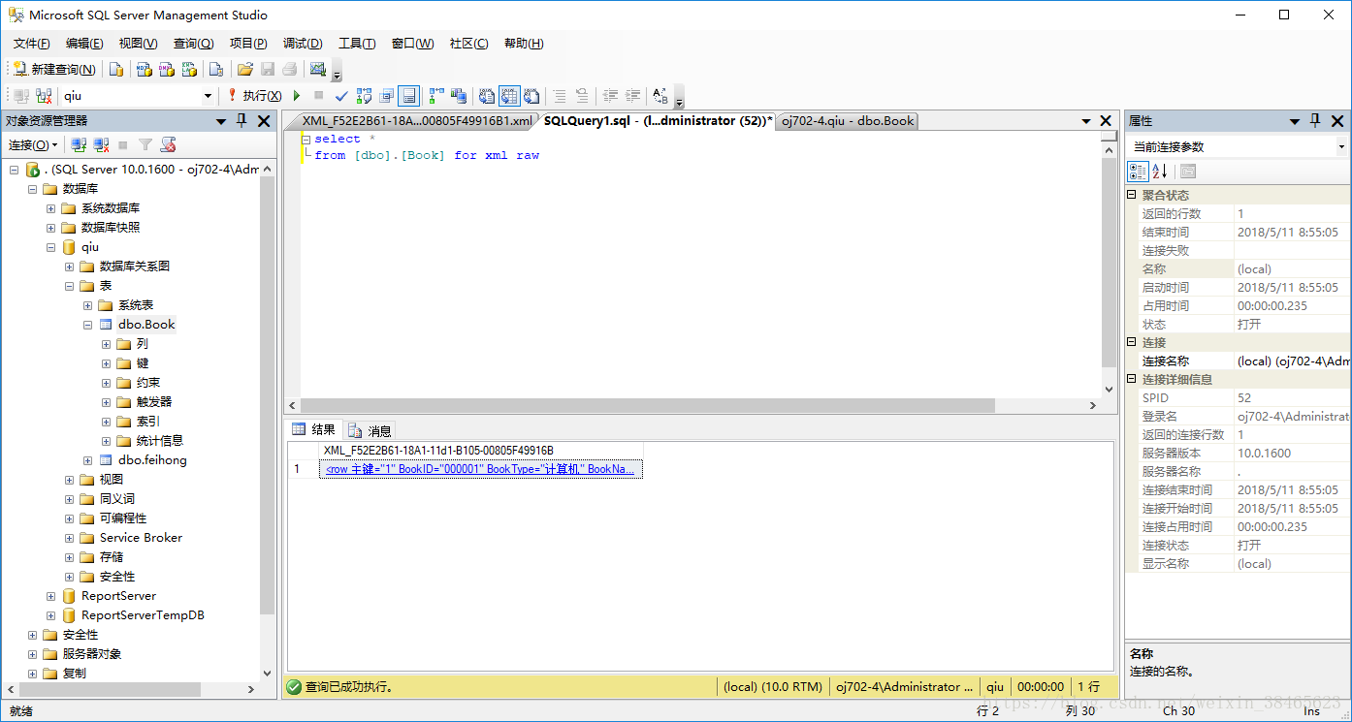This screenshot has height=722, width=1352.
Task: Switch Properties to Alphabetical sort
Action: click(x=1160, y=172)
